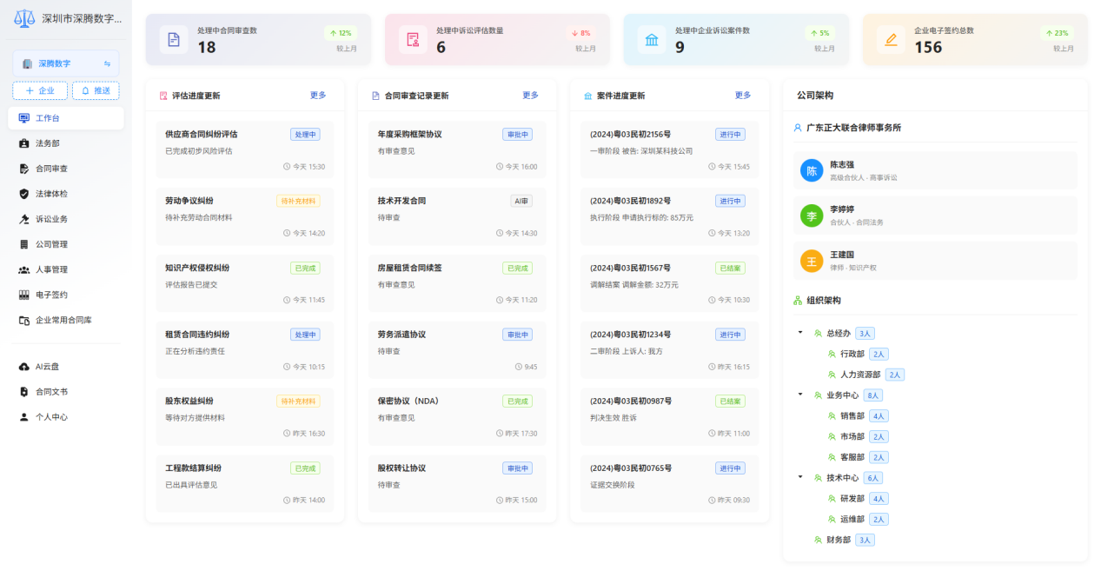Open the 电子签约 sidebar item
The height and width of the screenshot is (584, 1101).
coord(51,295)
